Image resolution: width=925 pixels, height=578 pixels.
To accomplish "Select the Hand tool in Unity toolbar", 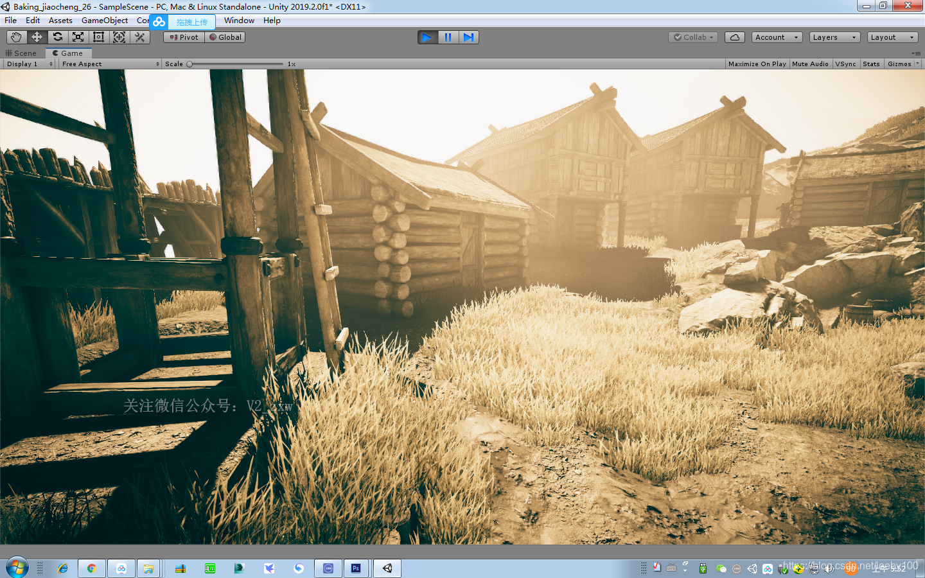I will tap(16, 37).
